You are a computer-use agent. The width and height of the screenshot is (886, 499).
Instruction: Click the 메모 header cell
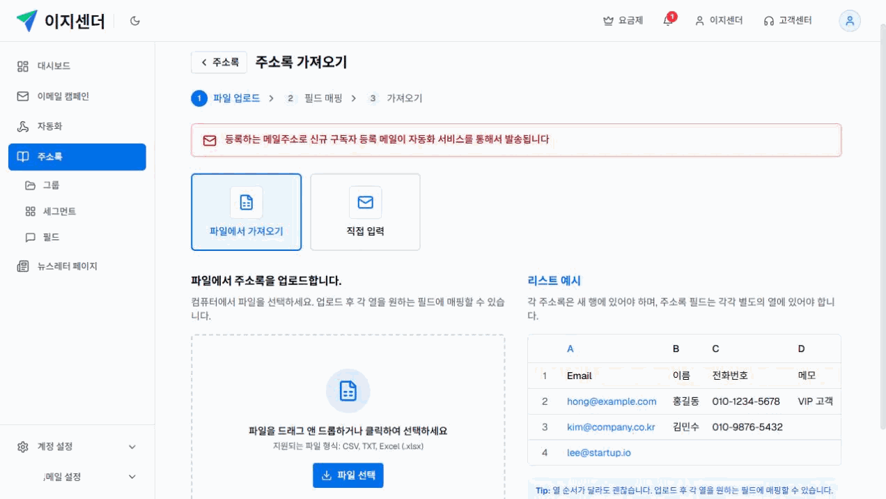click(x=807, y=376)
